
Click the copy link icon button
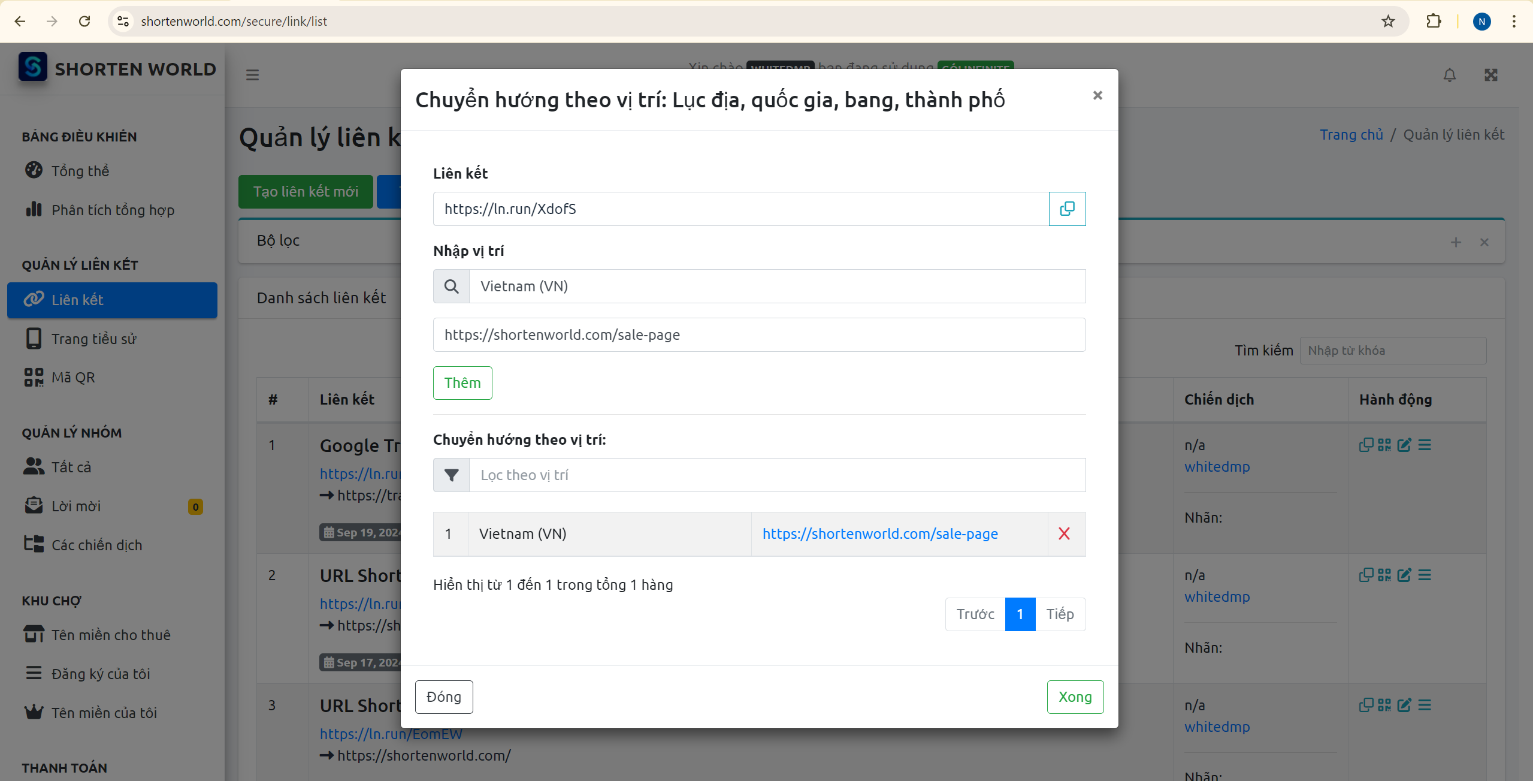click(x=1066, y=208)
